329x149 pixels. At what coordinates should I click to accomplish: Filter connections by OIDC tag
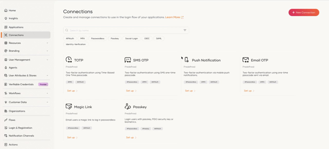pyautogui.click(x=147, y=38)
